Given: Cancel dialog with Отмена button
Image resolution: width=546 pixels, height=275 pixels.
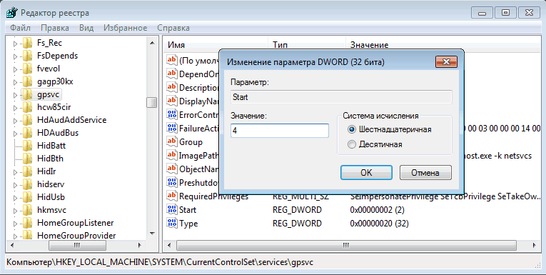Looking at the screenshot, I should (x=425, y=173).
